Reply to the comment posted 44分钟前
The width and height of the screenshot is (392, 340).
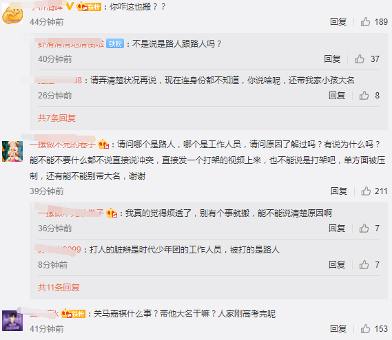(338, 22)
